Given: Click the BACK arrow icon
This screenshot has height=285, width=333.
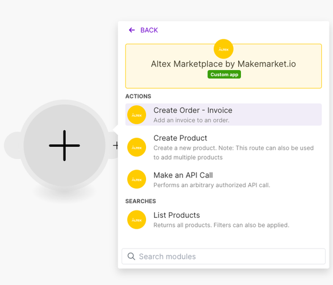Looking at the screenshot, I should tap(132, 30).
